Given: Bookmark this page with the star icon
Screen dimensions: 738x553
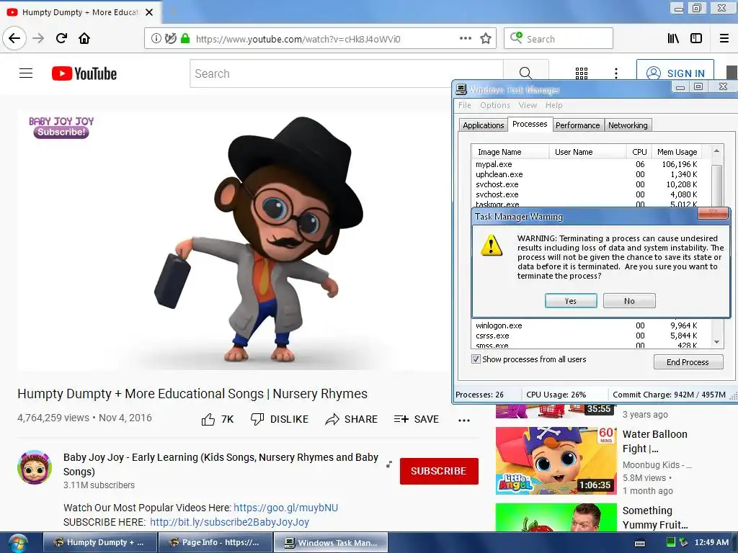Looking at the screenshot, I should click(486, 39).
